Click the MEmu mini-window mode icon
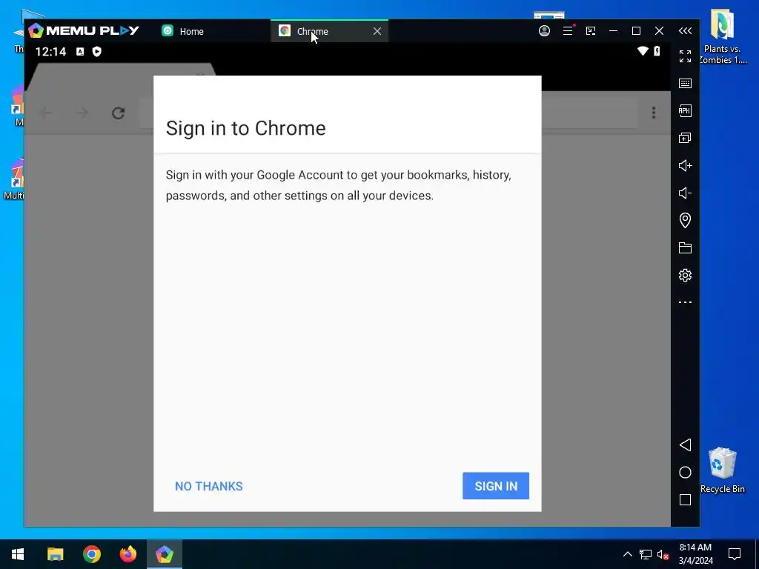This screenshot has height=569, width=759. point(591,31)
